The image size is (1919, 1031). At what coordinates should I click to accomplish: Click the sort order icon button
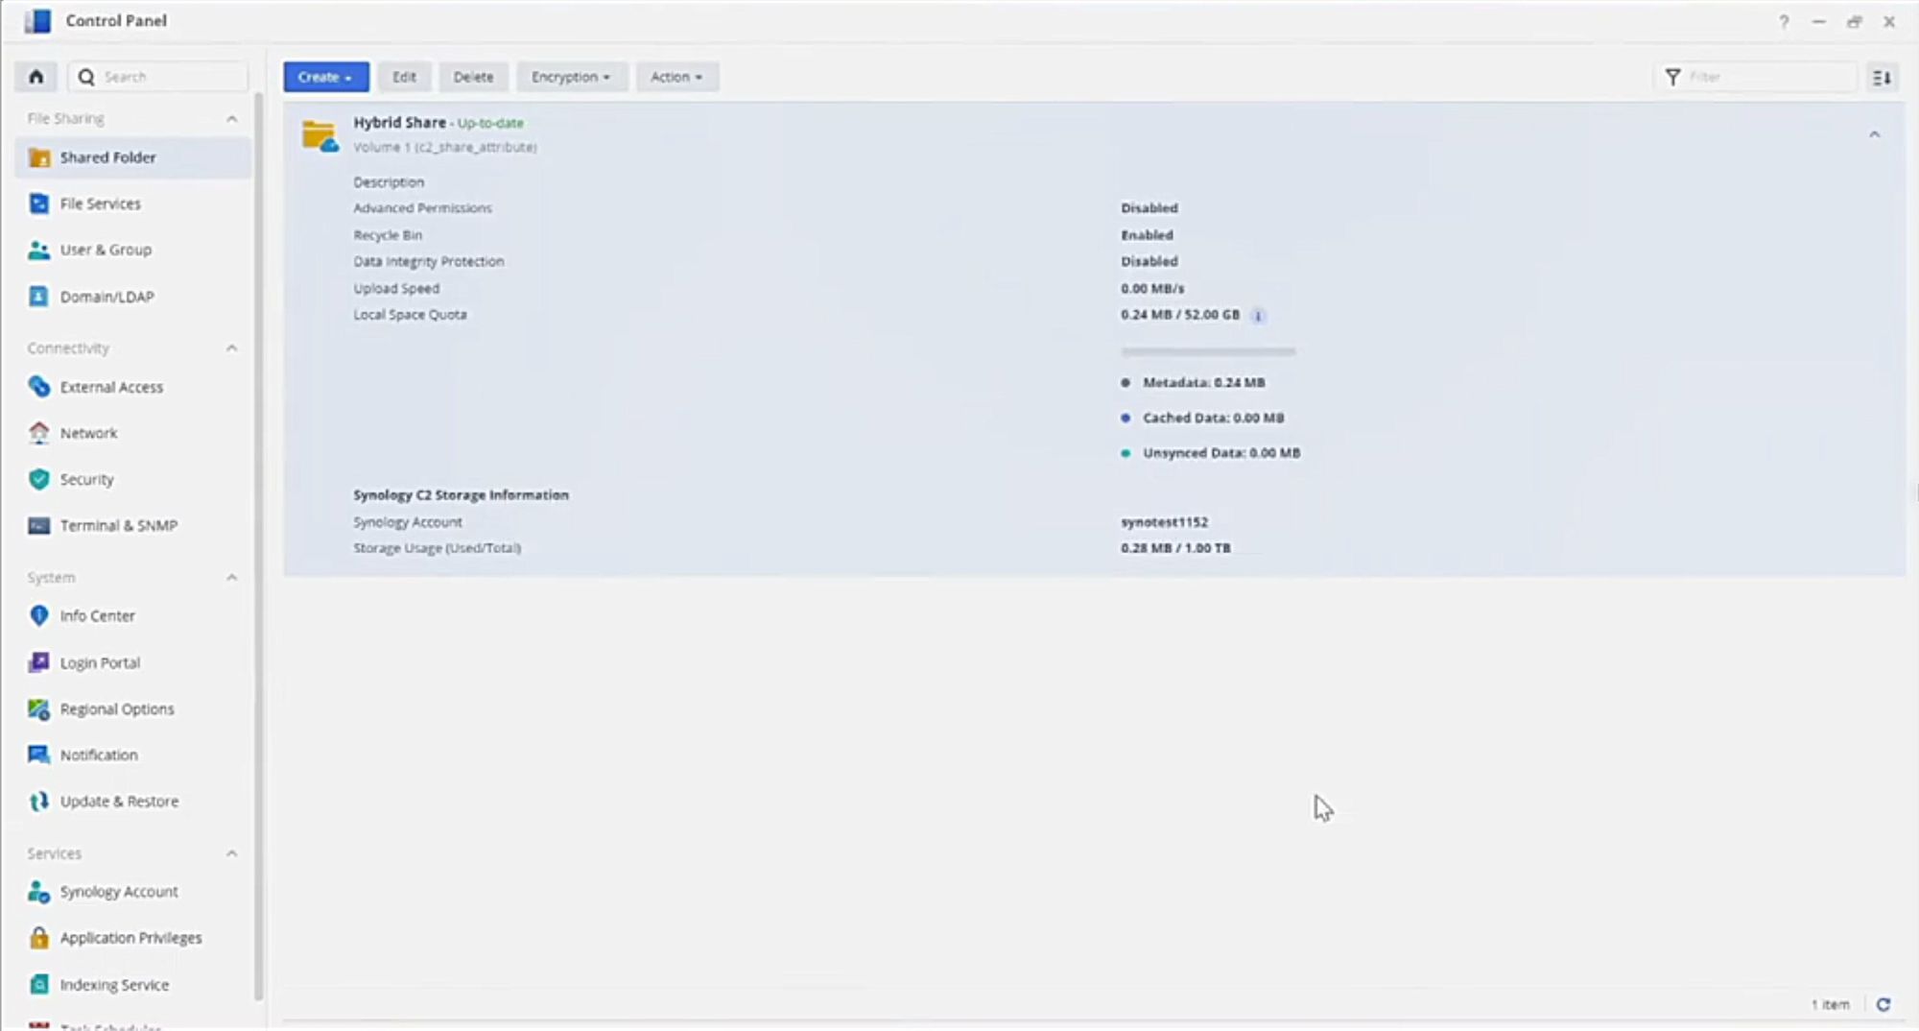1882,77
